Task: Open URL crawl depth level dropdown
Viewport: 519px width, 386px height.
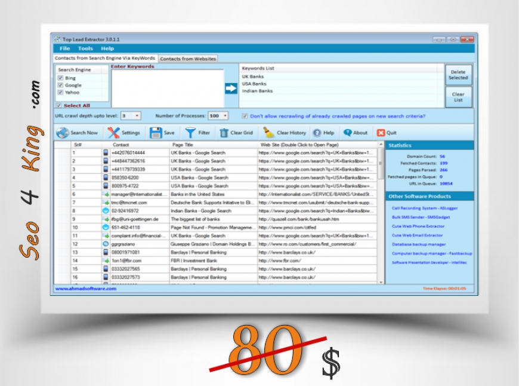Action: coord(137,116)
